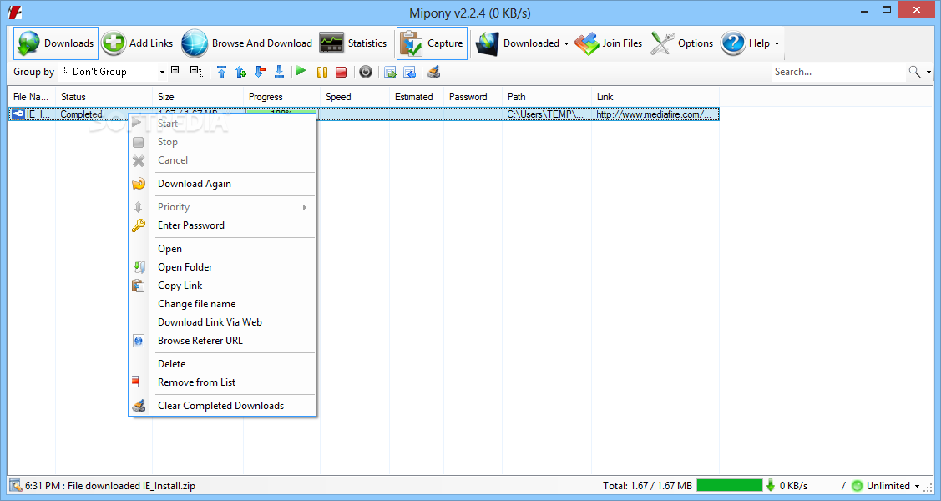Toggle the Capture clipboard button

432,43
